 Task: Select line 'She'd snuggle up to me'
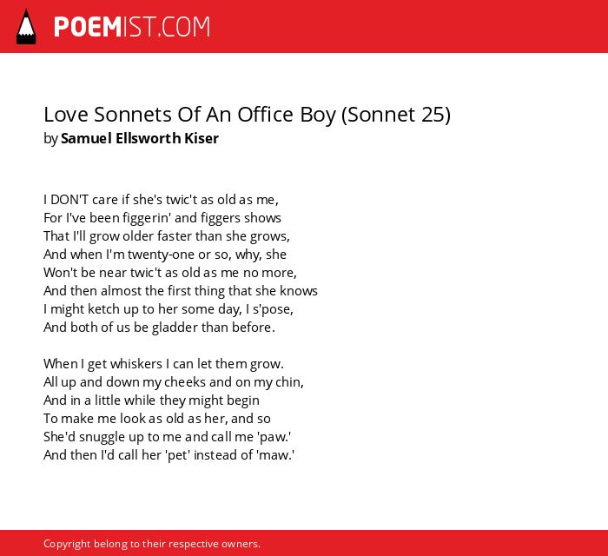[168, 437]
